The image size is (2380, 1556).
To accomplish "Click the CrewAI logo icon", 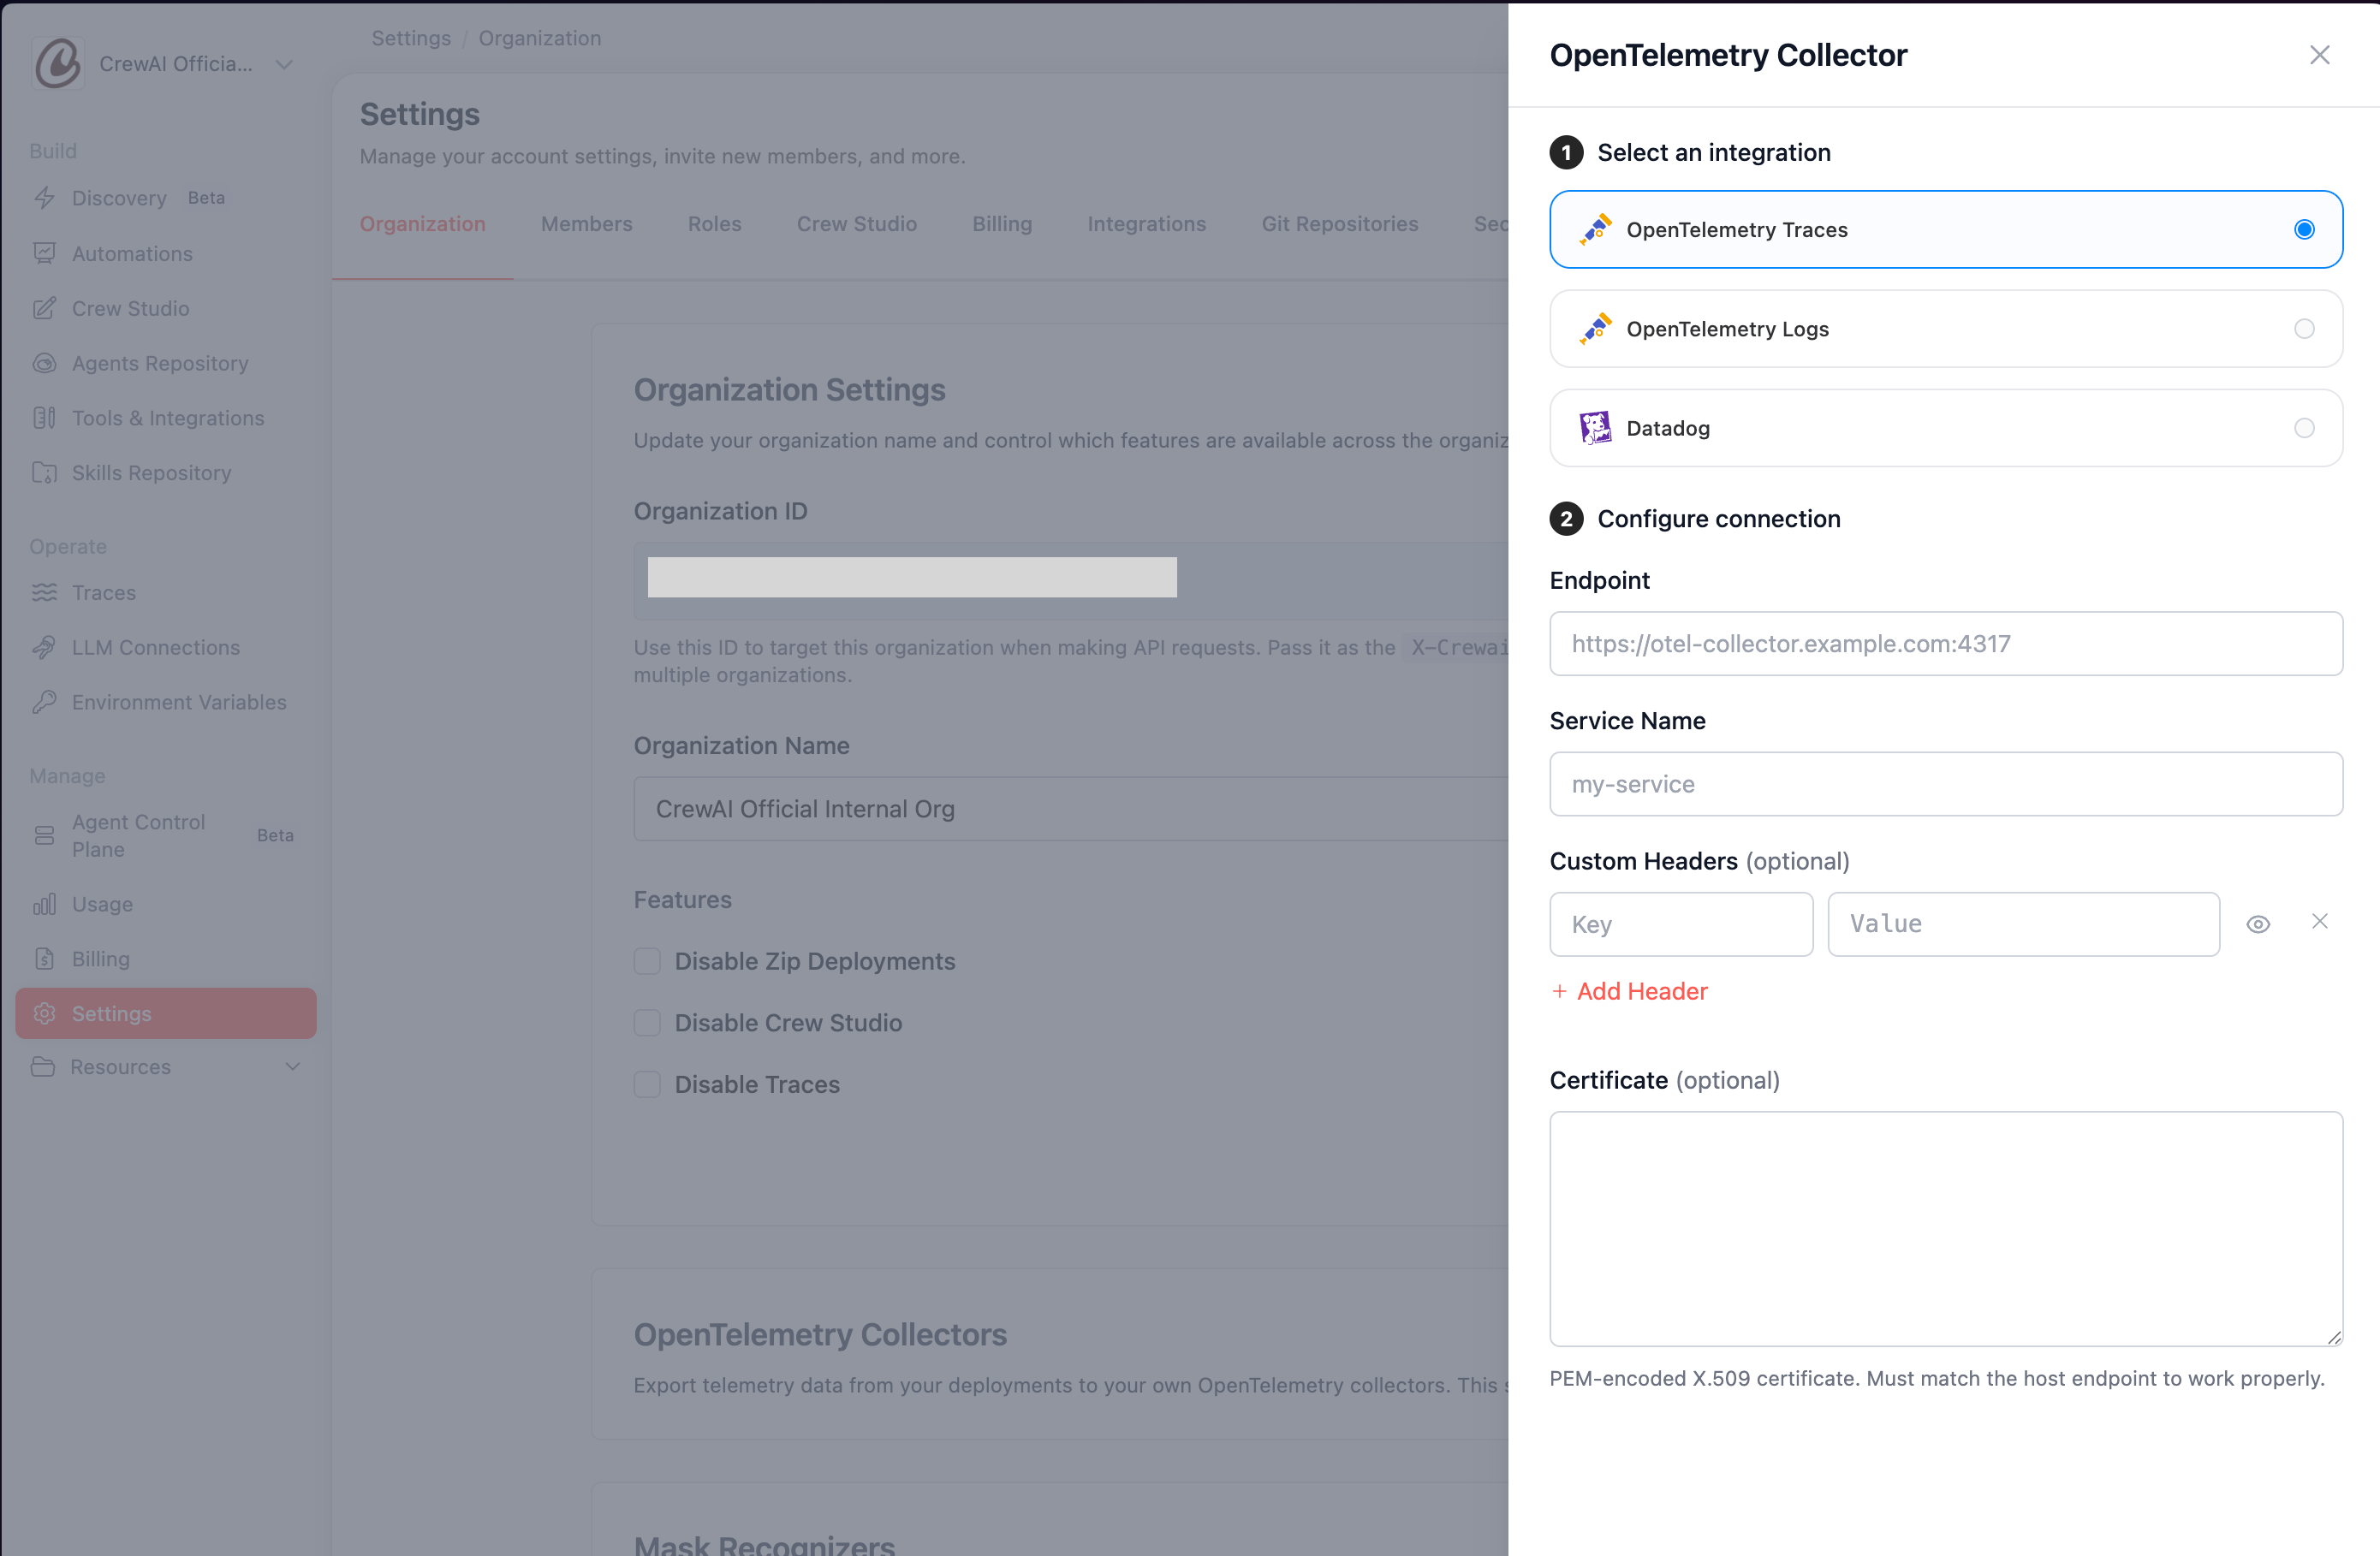I will click(x=58, y=64).
